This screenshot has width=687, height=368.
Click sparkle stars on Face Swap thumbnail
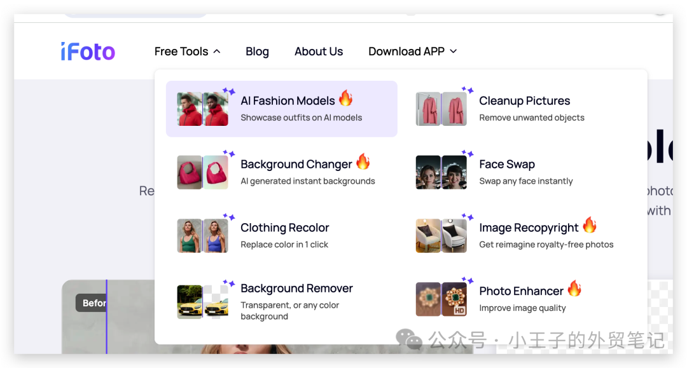468,153
